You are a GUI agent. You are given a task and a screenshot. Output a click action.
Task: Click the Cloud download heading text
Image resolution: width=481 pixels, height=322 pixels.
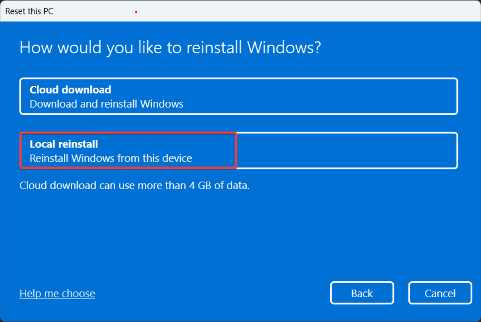coord(70,90)
